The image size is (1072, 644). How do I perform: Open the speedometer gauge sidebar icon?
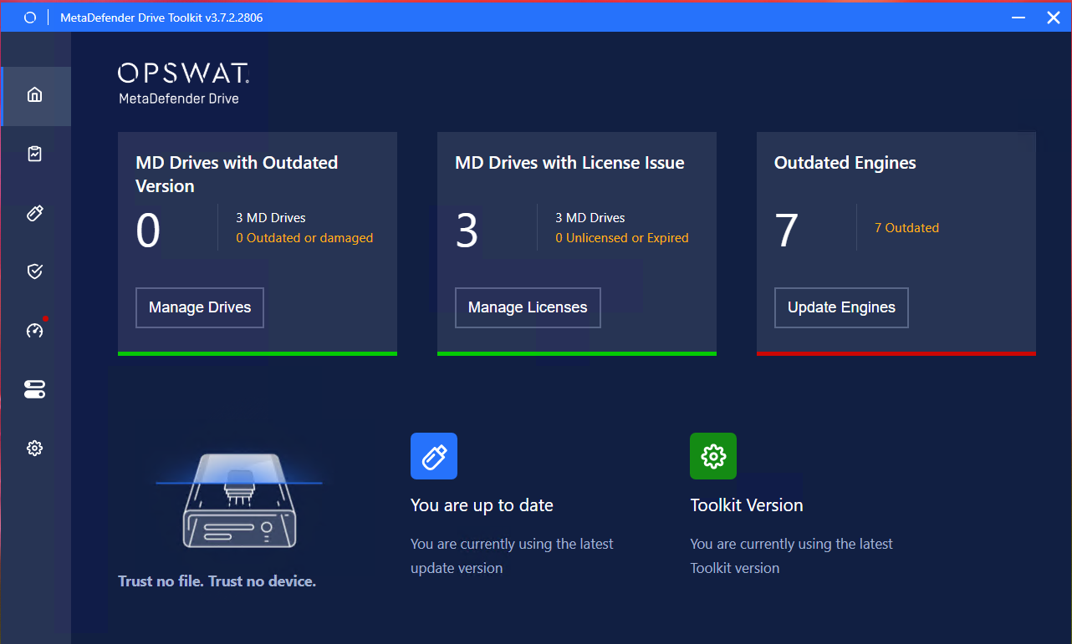34,331
